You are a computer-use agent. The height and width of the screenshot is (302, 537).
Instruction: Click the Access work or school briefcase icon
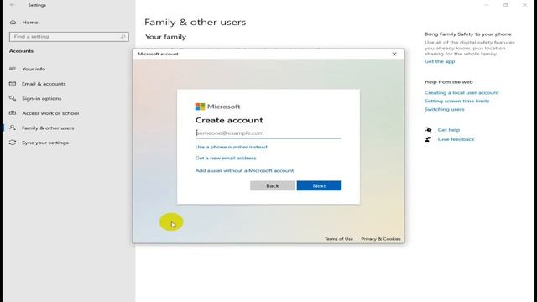click(x=13, y=113)
